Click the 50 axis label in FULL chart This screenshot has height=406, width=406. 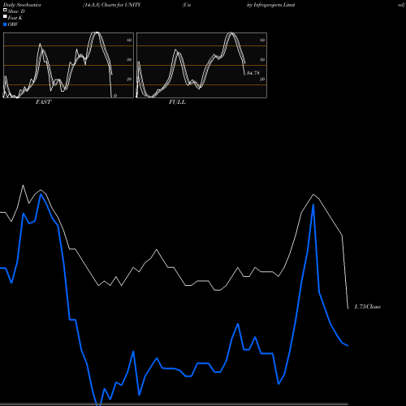coord(262,59)
